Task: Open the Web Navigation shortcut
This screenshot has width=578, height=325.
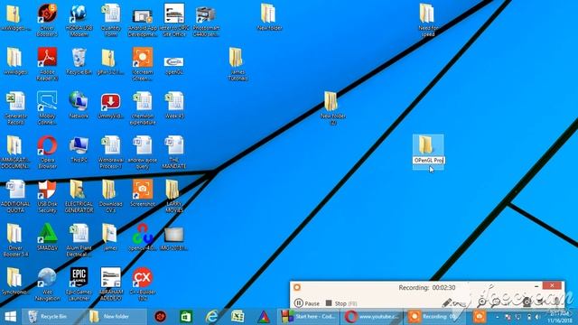Action: point(47,284)
